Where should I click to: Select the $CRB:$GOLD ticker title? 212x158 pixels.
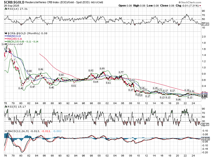click(14, 2)
